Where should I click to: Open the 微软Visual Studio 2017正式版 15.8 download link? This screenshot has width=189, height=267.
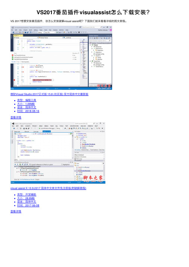[49, 94]
